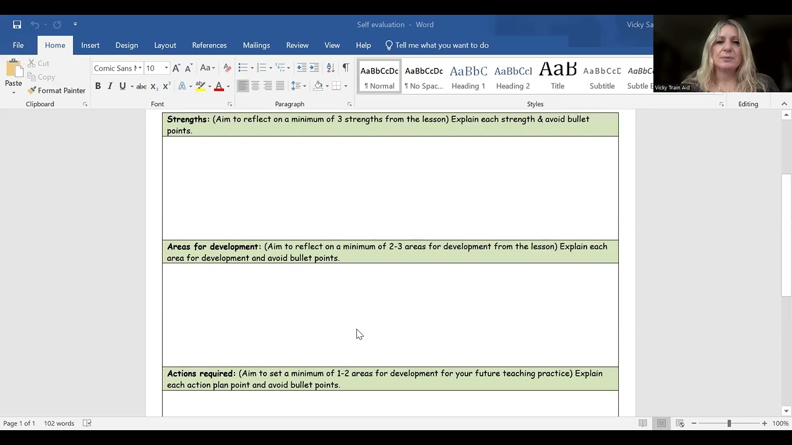792x445 pixels.
Task: Switch to Read Mode view
Action: click(x=643, y=423)
